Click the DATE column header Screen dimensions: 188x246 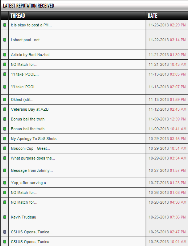coord(153,16)
